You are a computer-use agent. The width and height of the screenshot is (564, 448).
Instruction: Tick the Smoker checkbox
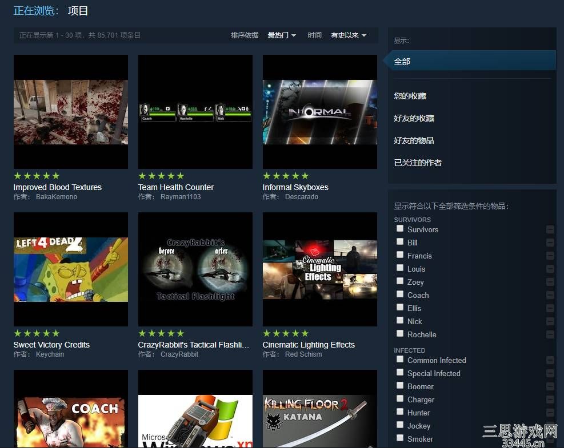[399, 438]
